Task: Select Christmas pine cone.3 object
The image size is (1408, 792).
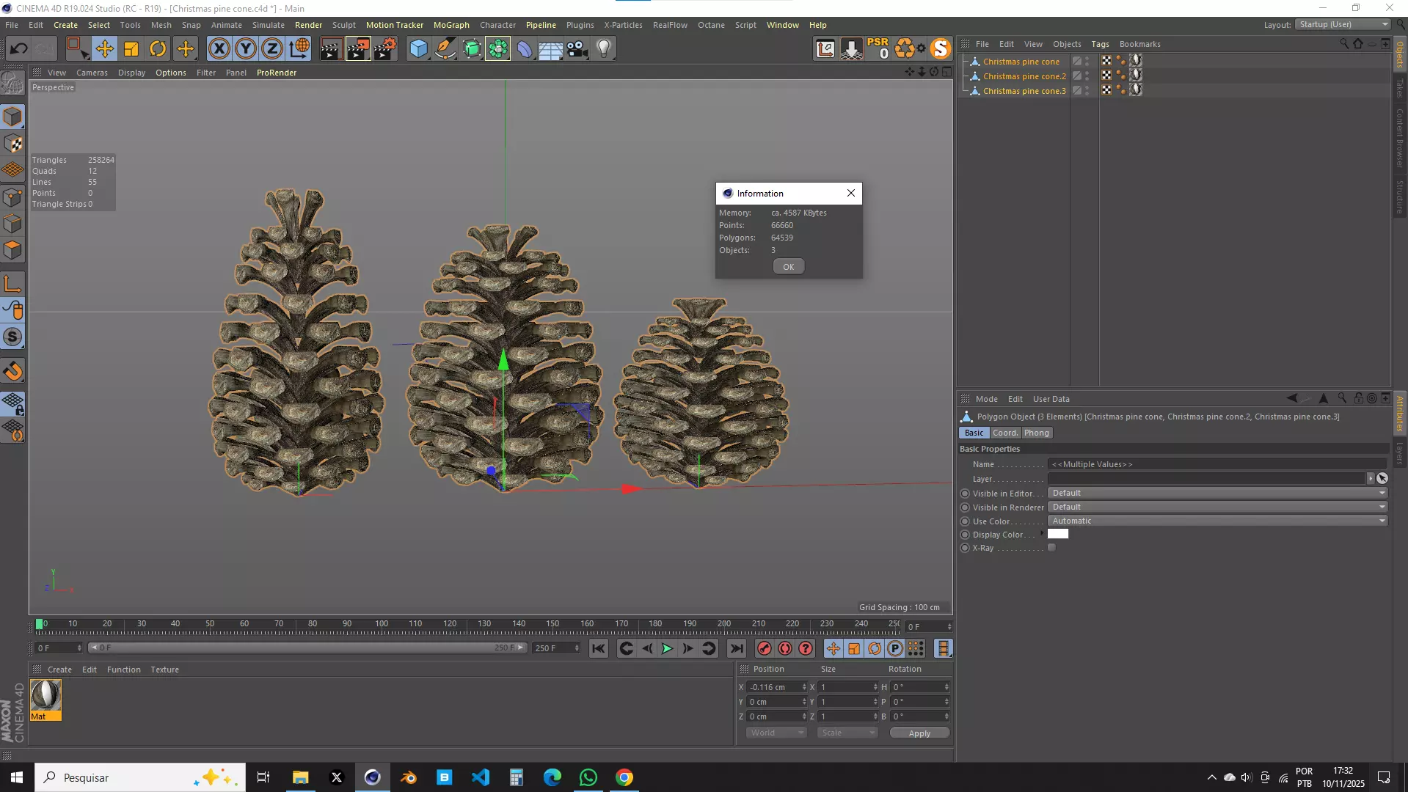Action: pos(1024,91)
